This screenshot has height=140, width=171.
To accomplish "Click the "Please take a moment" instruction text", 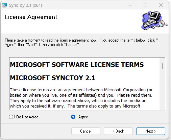I will coord(81,42).
